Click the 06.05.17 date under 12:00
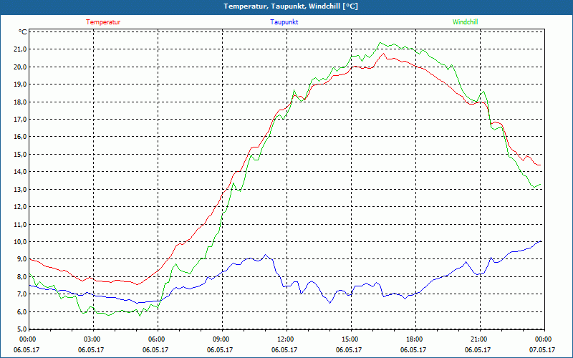Screen dimensions: 573x358 click(284, 349)
